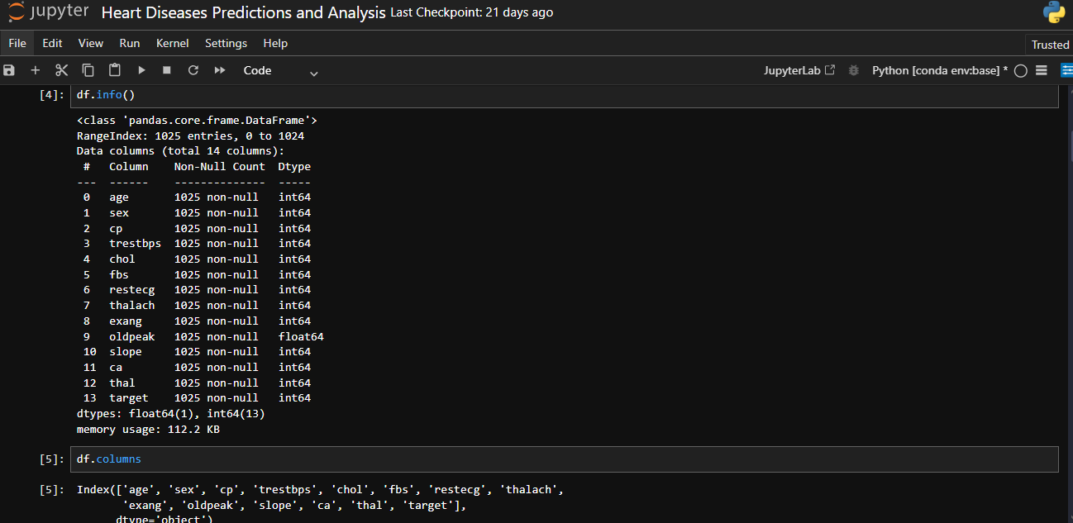This screenshot has height=523, width=1073.
Task: Click the dtypes summary line
Action: pyautogui.click(x=170, y=413)
